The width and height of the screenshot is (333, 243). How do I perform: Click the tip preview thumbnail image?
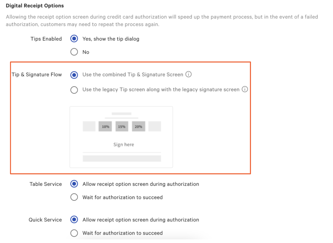click(x=122, y=137)
